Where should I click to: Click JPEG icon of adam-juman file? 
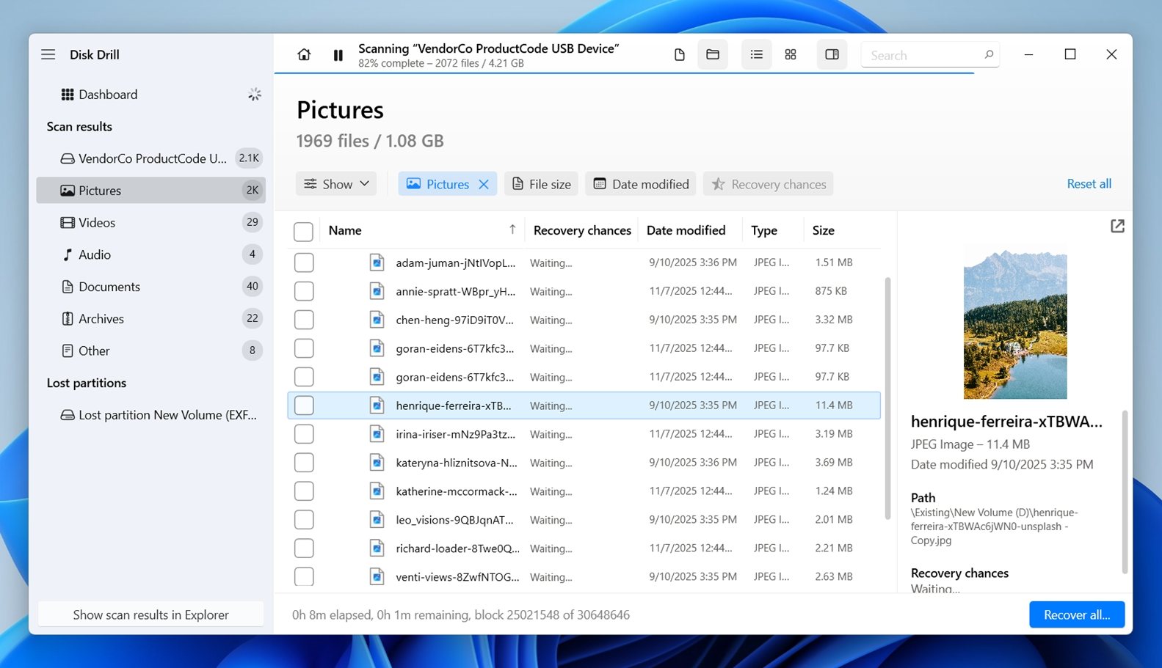(377, 263)
